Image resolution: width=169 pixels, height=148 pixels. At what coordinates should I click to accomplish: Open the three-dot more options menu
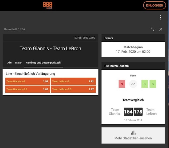(x=160, y=17)
